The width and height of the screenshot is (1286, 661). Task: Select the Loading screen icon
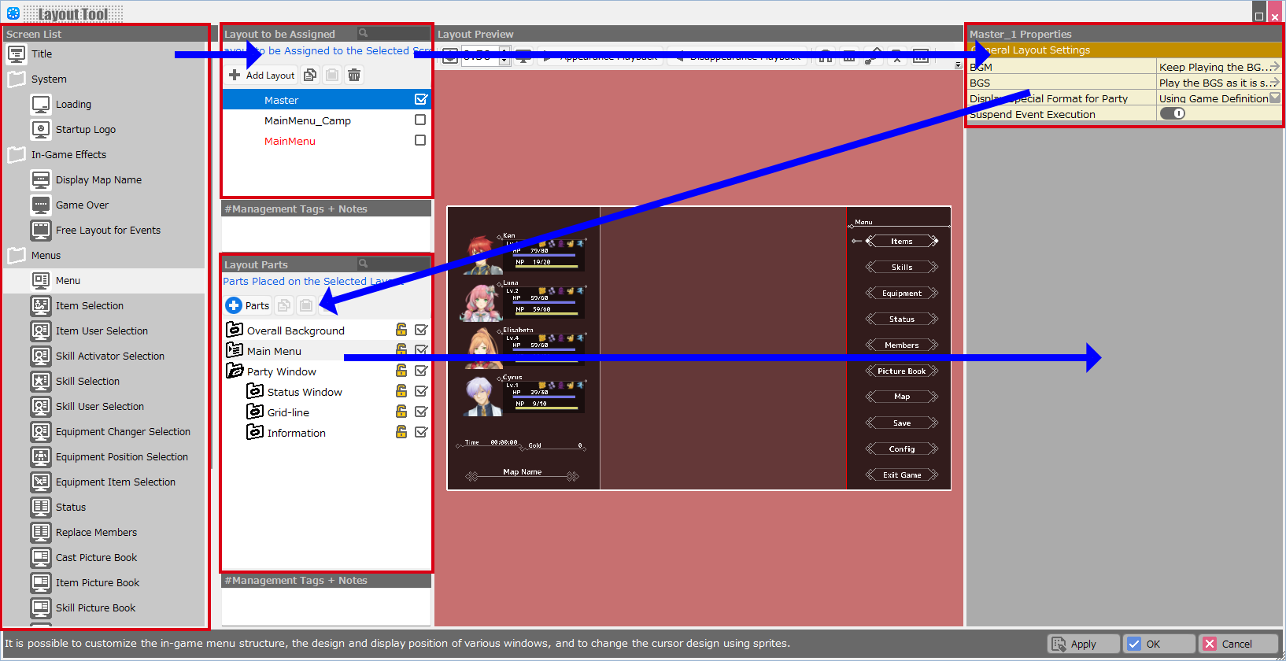[x=41, y=104]
